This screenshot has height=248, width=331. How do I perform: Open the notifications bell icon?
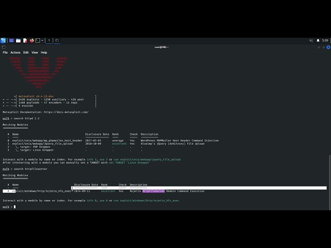(318, 40)
